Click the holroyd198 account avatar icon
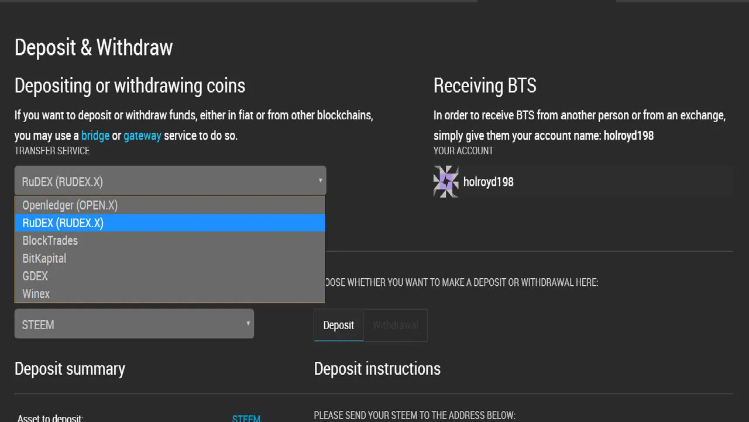This screenshot has width=749, height=422. coord(446,181)
